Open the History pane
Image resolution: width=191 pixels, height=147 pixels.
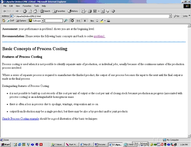(73, 11)
